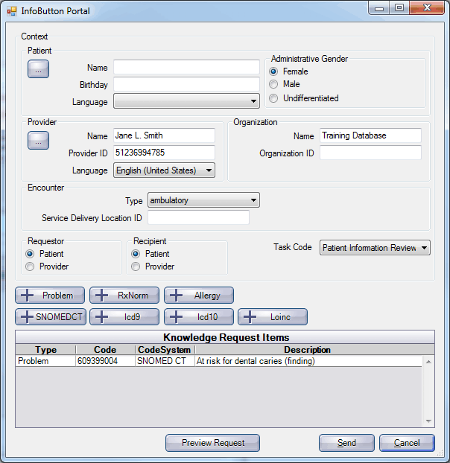
Task: Add an Allergy item
Action: click(198, 296)
